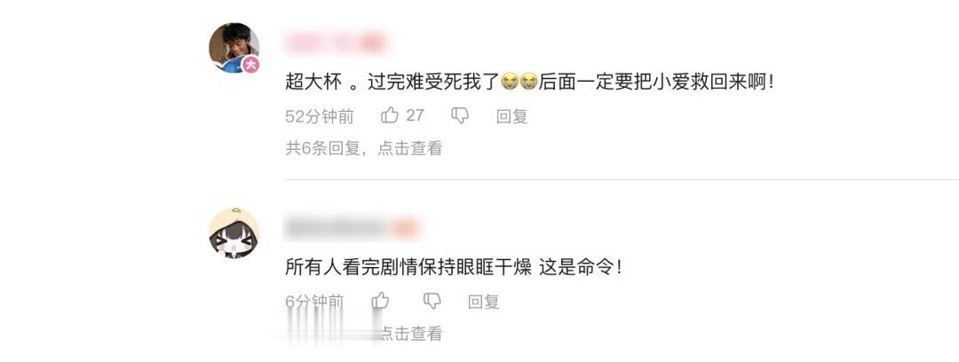The width and height of the screenshot is (959, 362).
Task: Click the 27 like count
Action: (415, 115)
